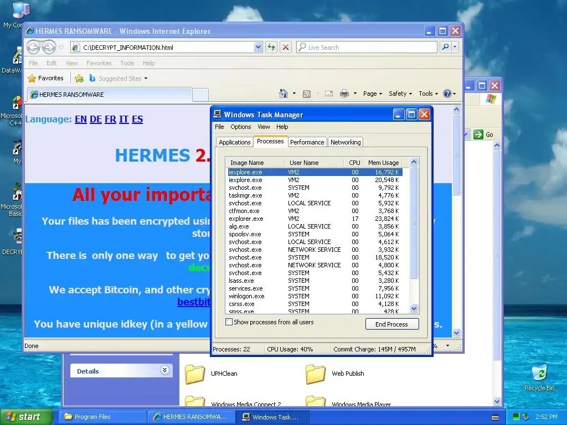
Task: Click the Print icon in IE toolbar
Action: point(344,94)
